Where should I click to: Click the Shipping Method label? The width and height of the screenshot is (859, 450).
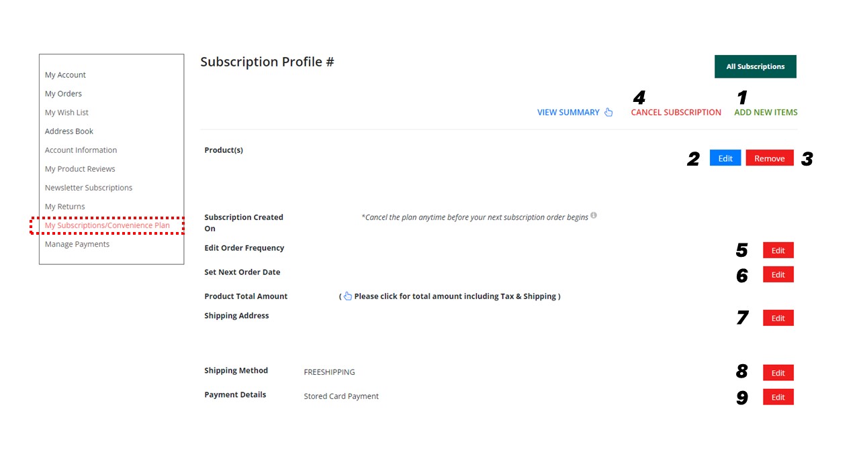point(236,370)
